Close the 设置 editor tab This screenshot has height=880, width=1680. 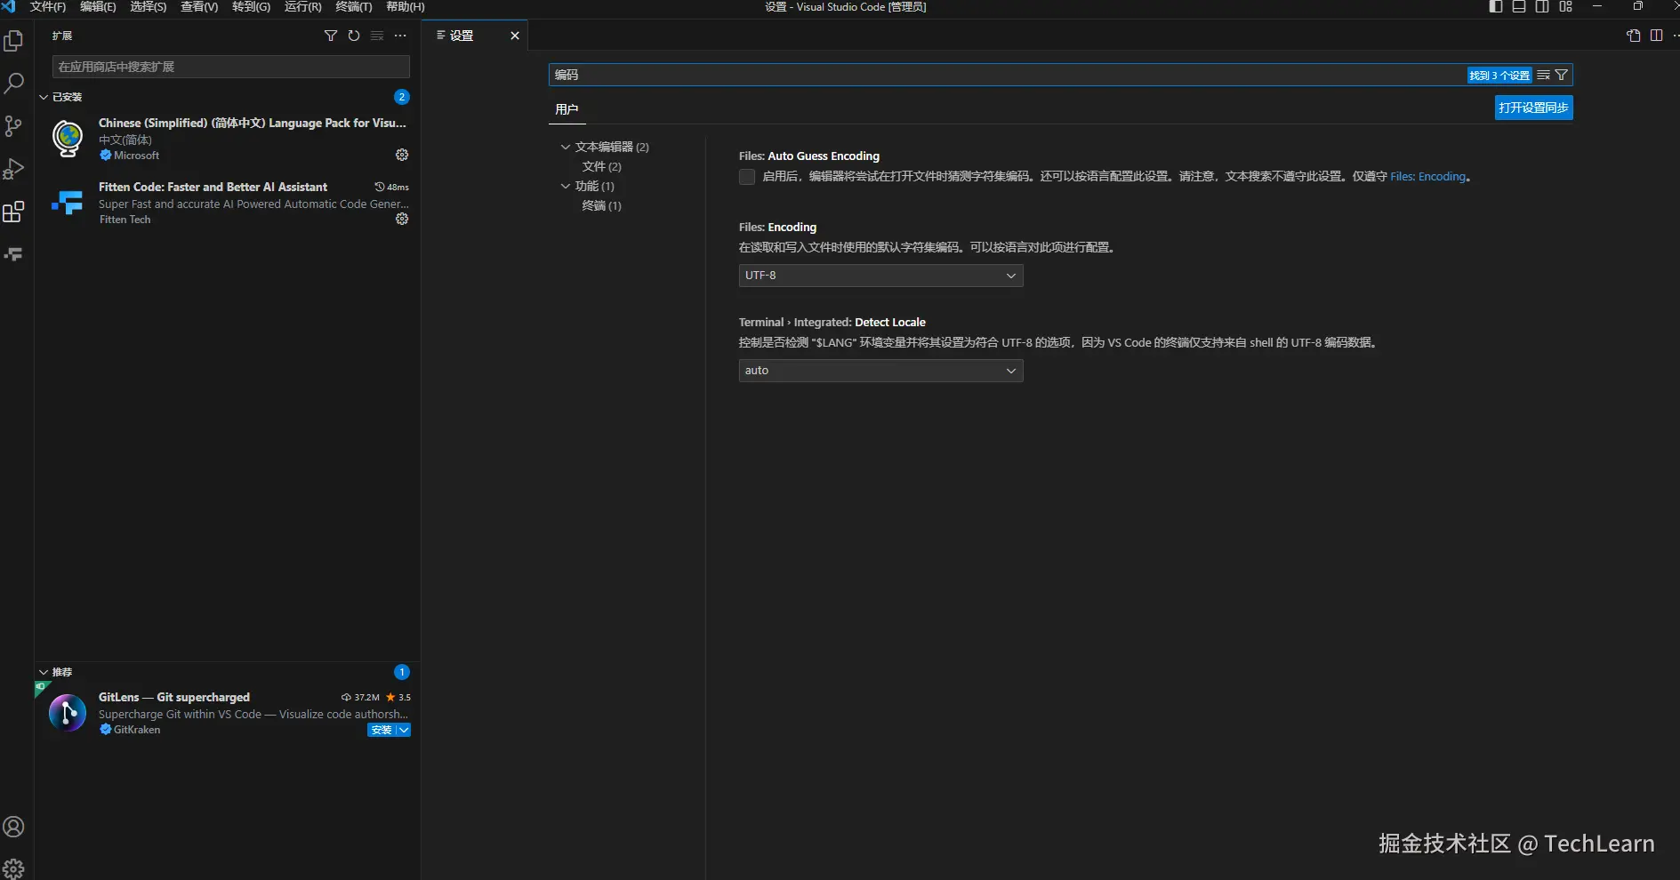point(514,36)
